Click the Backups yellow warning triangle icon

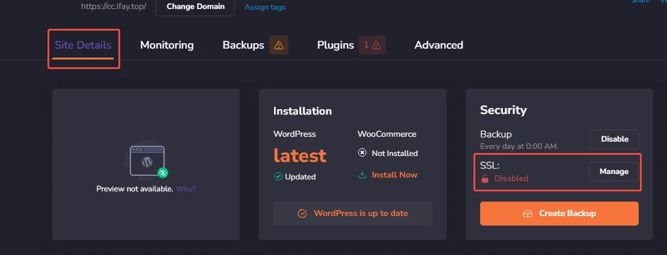point(279,45)
